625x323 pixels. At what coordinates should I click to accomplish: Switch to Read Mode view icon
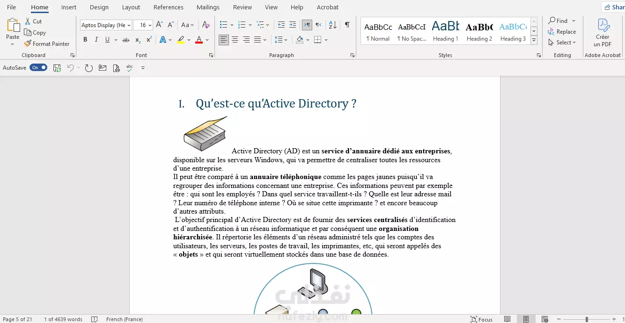tap(507, 319)
